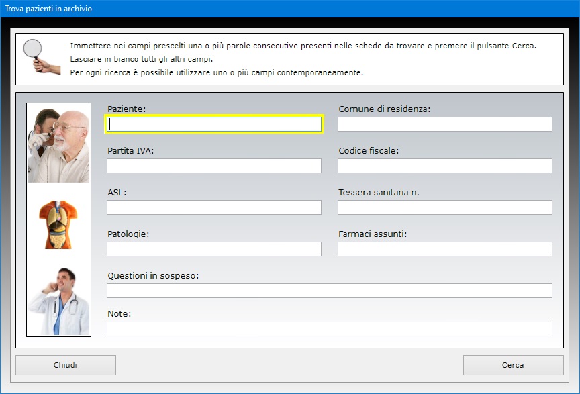
Task: Click the Tessera sanitaria n. label
Action: (x=379, y=193)
